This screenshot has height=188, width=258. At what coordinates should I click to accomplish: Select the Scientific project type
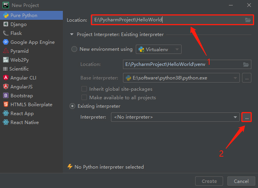tap(31, 69)
